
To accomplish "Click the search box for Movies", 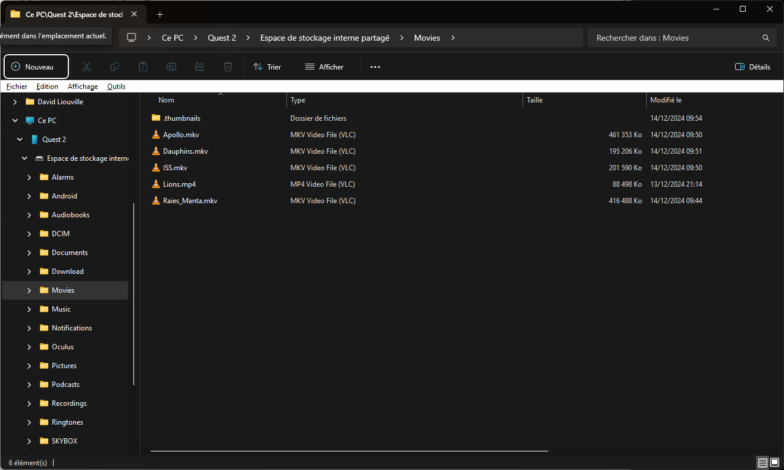I will click(677, 38).
